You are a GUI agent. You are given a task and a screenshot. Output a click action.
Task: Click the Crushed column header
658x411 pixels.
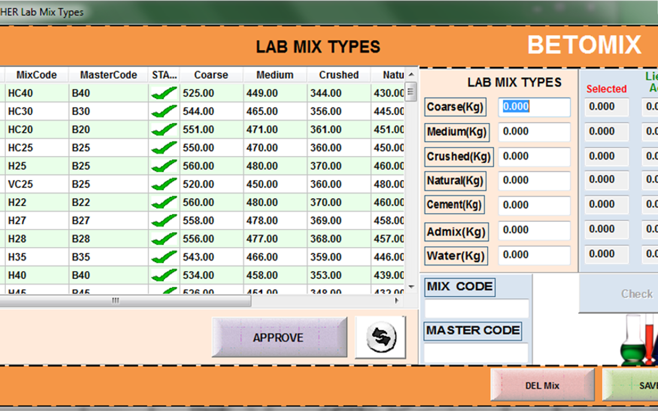pyautogui.click(x=339, y=75)
